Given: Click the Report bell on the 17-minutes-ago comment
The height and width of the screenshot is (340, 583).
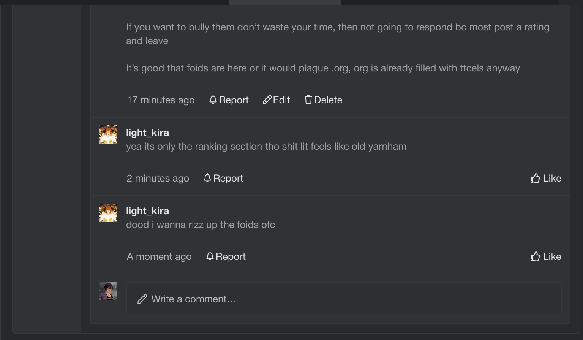Looking at the screenshot, I should click(x=213, y=100).
